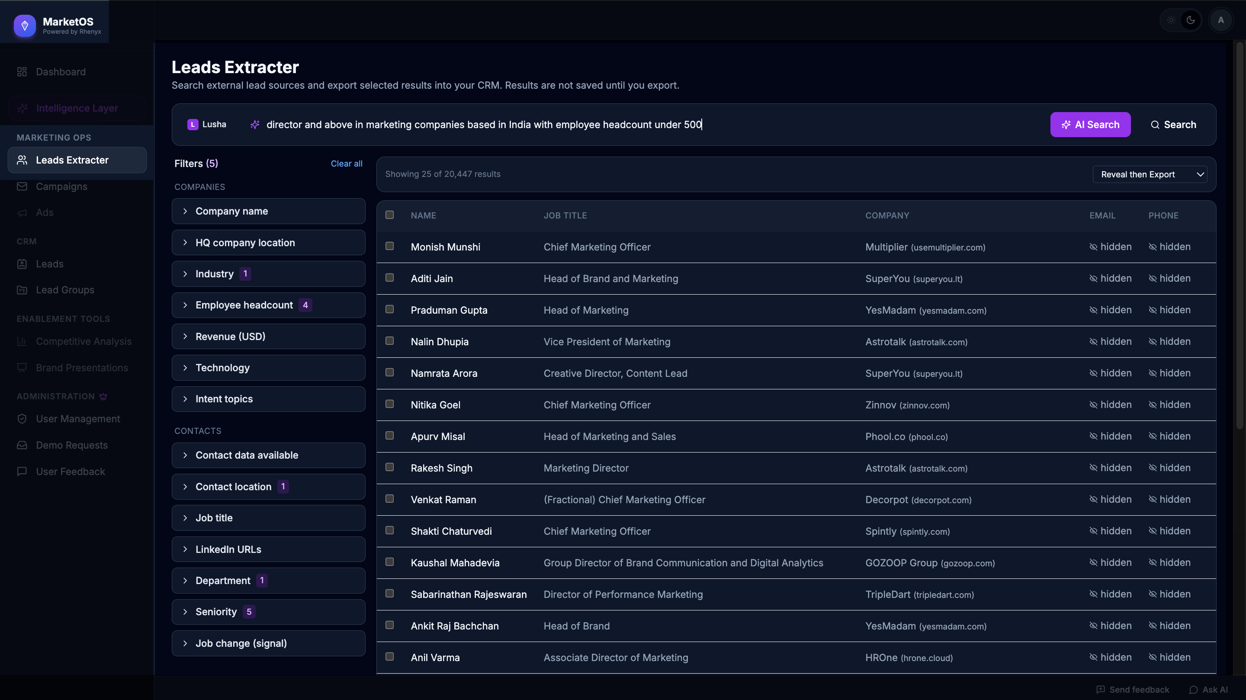Image resolution: width=1246 pixels, height=700 pixels.
Task: Click the plain Search button
Action: tap(1173, 124)
